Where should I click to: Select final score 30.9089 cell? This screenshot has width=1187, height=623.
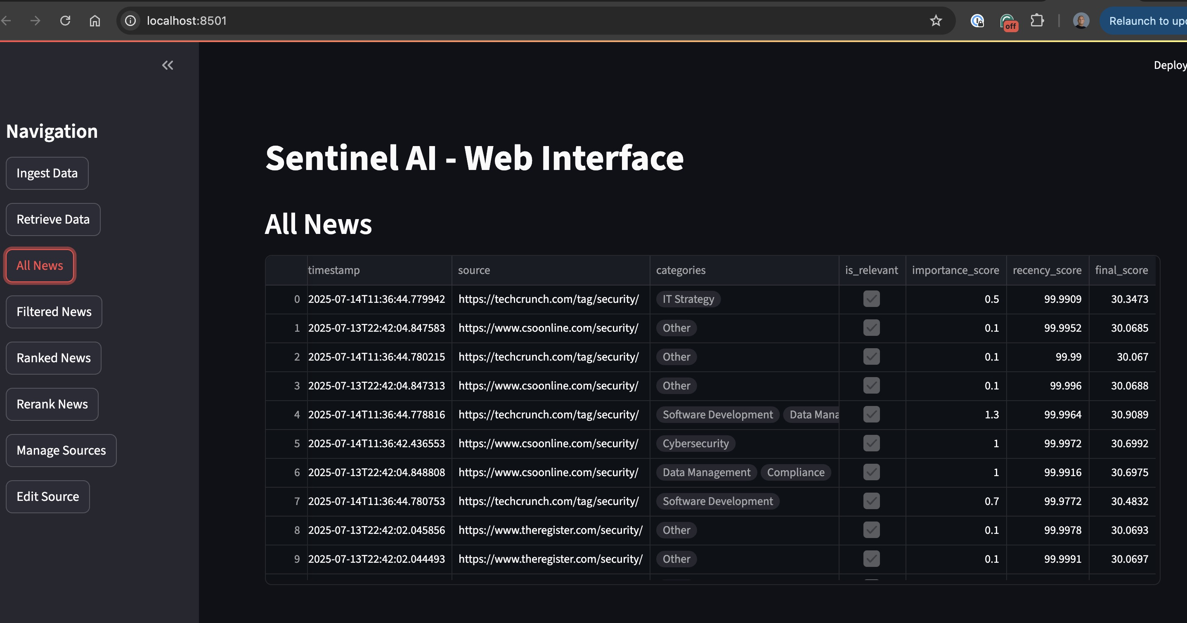coord(1122,415)
